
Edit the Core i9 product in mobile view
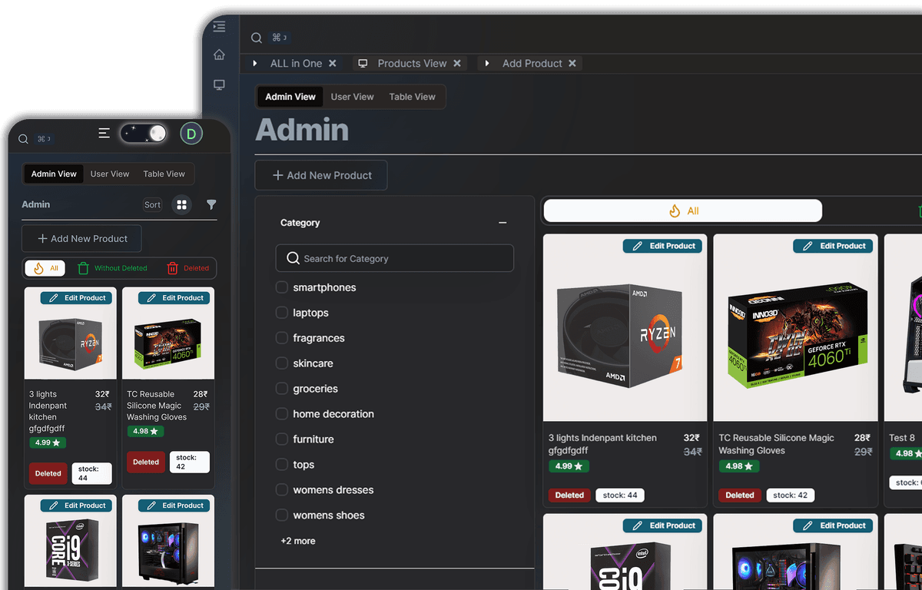tap(77, 505)
